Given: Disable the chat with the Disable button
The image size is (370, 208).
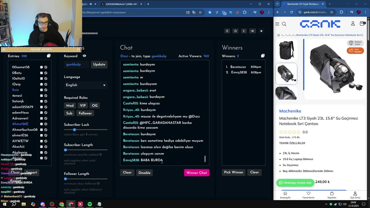Looking at the screenshot, I should coord(145,173).
